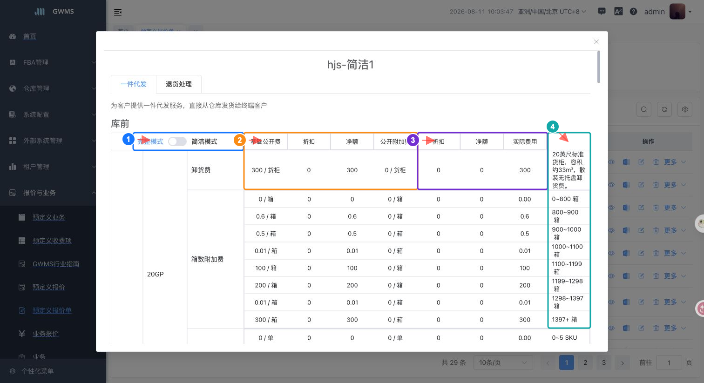This screenshot has width=704, height=383.
Task: Expand the 系统配置 sidebar menu
Action: [53, 114]
